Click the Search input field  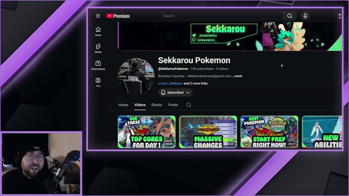pyautogui.click(x=221, y=16)
